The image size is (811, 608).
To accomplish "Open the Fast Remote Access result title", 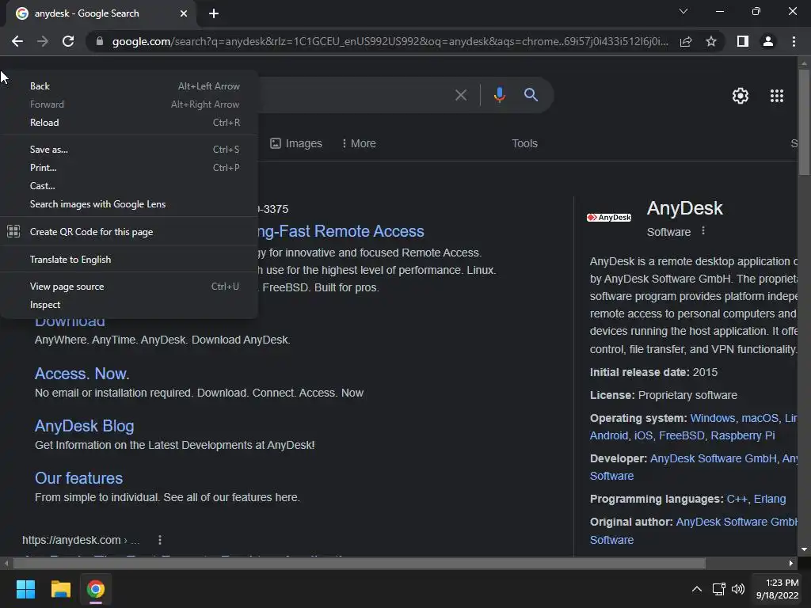I will tap(341, 231).
